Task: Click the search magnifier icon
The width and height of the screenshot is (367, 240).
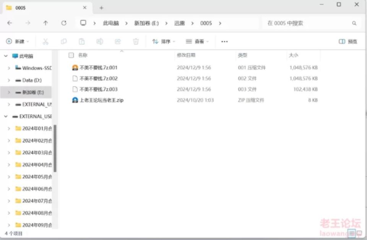Action: tap(354, 23)
